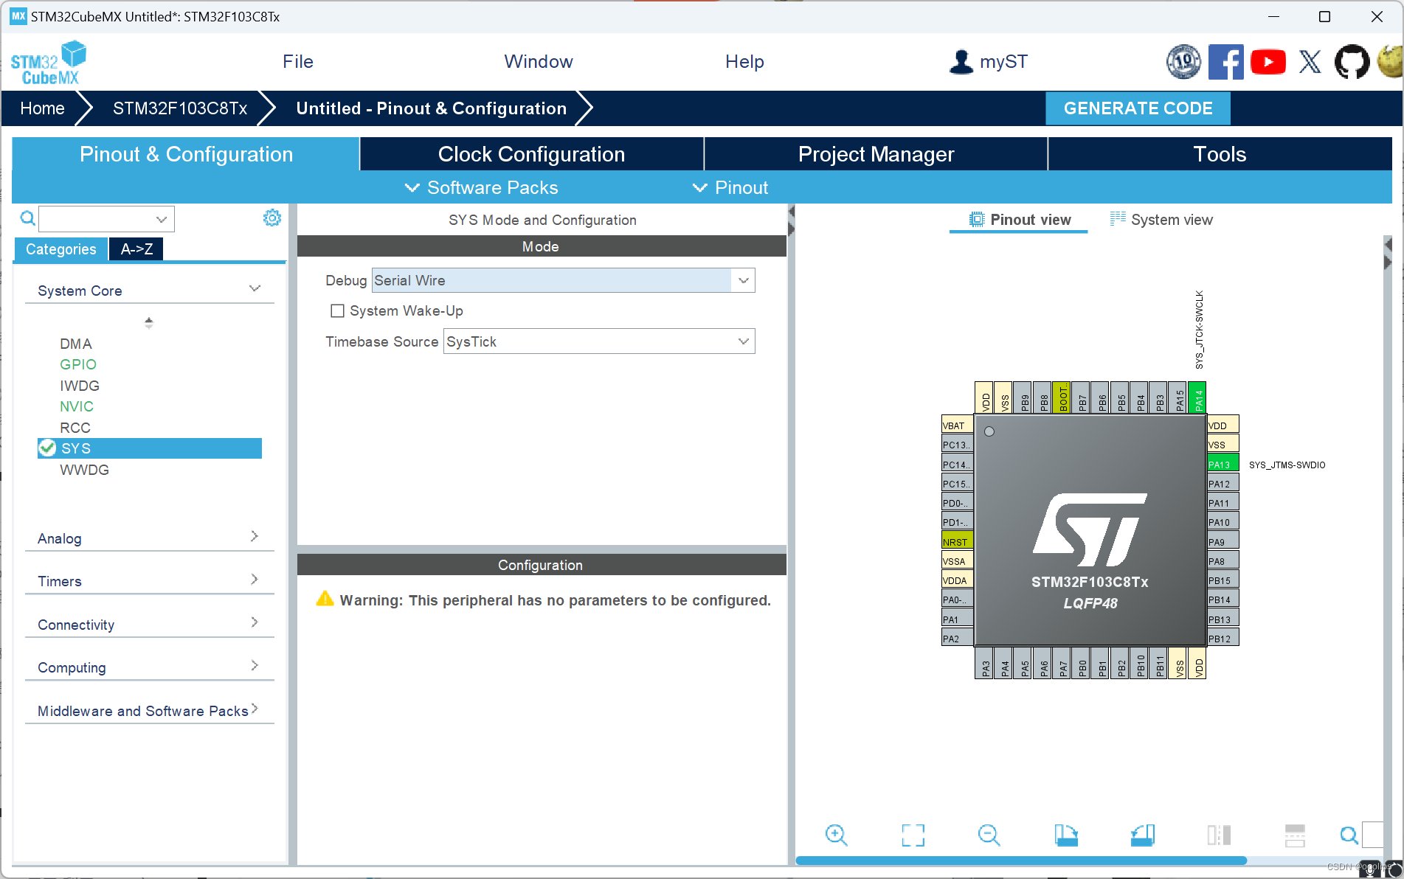This screenshot has width=1404, height=879.
Task: Select RCC in System Core list
Action: (75, 428)
